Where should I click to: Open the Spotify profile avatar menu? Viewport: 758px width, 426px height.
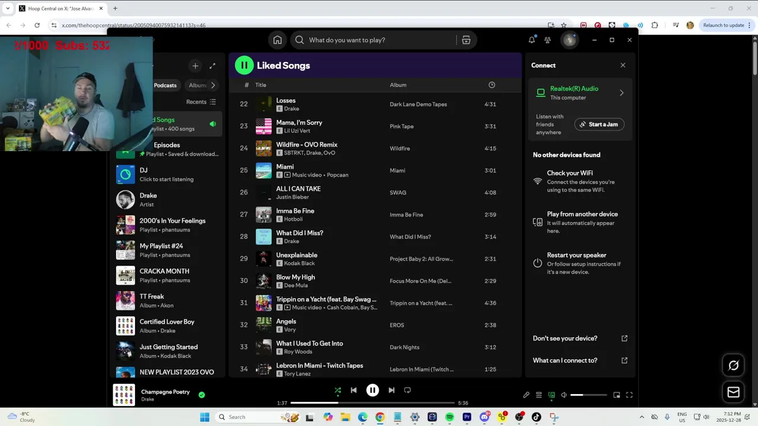pyautogui.click(x=569, y=40)
